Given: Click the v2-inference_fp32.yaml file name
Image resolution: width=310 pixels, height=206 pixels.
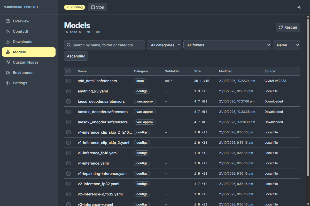Looking at the screenshot, I should [x=98, y=184].
